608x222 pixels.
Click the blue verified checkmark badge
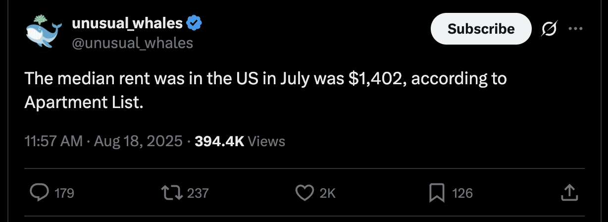(x=193, y=22)
